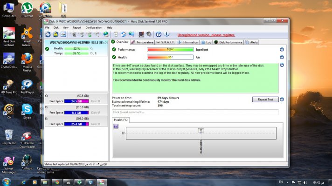This screenshot has height=186, width=332.
Task: Click the comment field 'Click to add comment'
Action: tap(195, 112)
